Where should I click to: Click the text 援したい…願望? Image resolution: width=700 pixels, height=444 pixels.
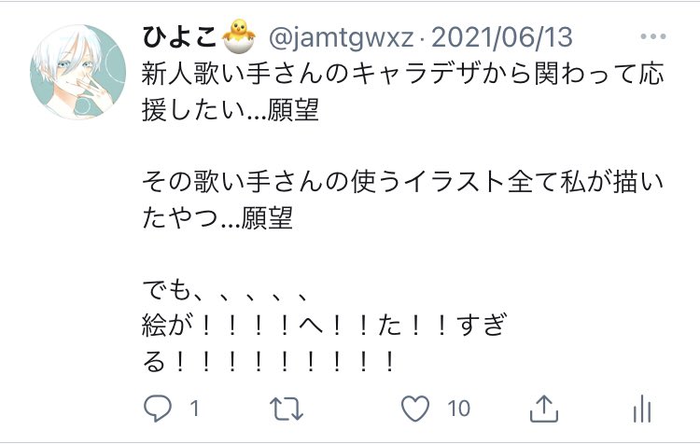(x=231, y=109)
